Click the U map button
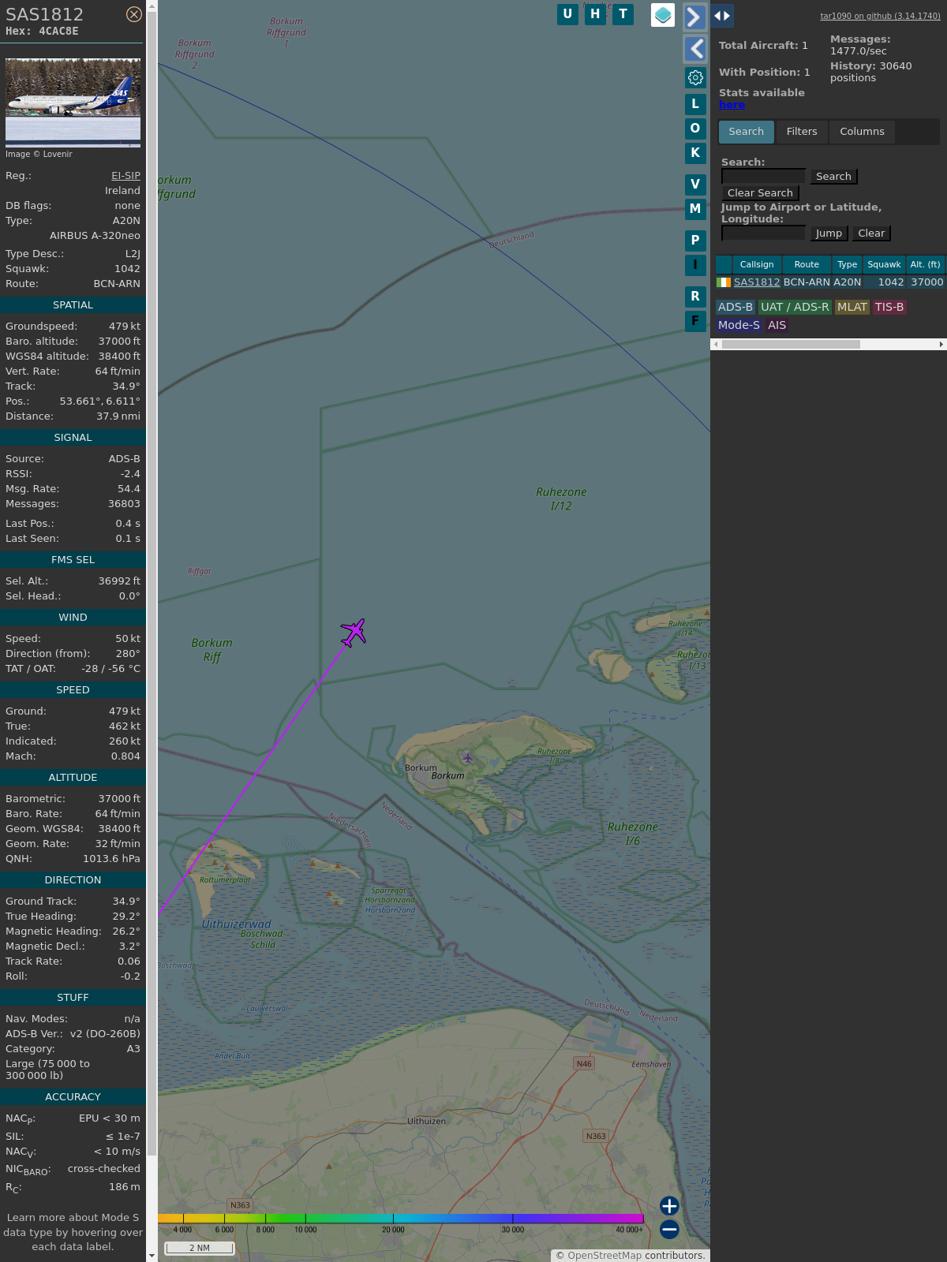The height and width of the screenshot is (1262, 947). [x=567, y=14]
